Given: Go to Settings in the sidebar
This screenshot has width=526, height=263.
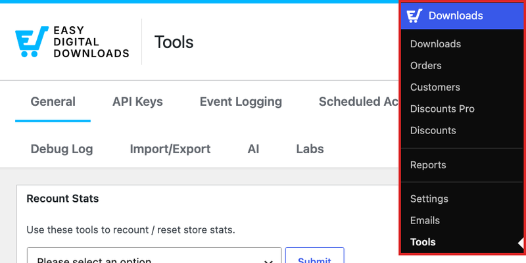Looking at the screenshot, I should 429,199.
